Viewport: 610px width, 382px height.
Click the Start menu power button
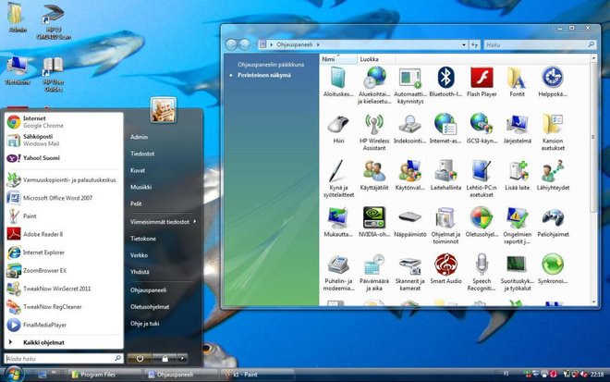click(x=140, y=358)
